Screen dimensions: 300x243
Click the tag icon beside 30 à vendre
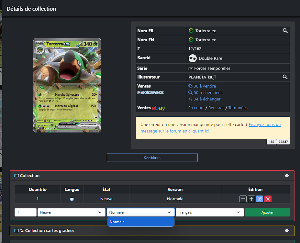click(190, 86)
